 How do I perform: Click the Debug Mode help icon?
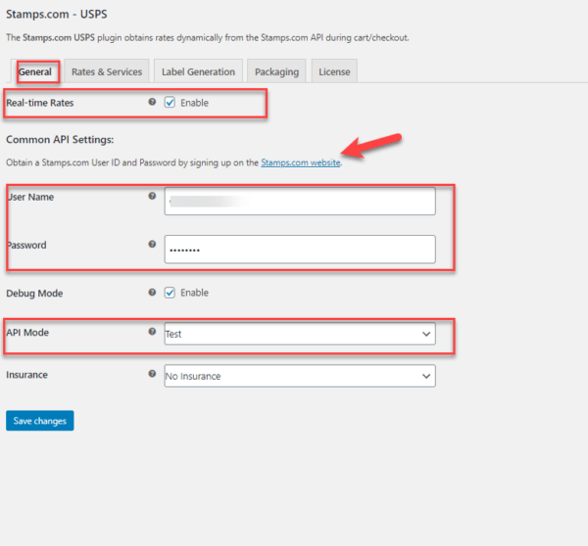[x=152, y=293]
